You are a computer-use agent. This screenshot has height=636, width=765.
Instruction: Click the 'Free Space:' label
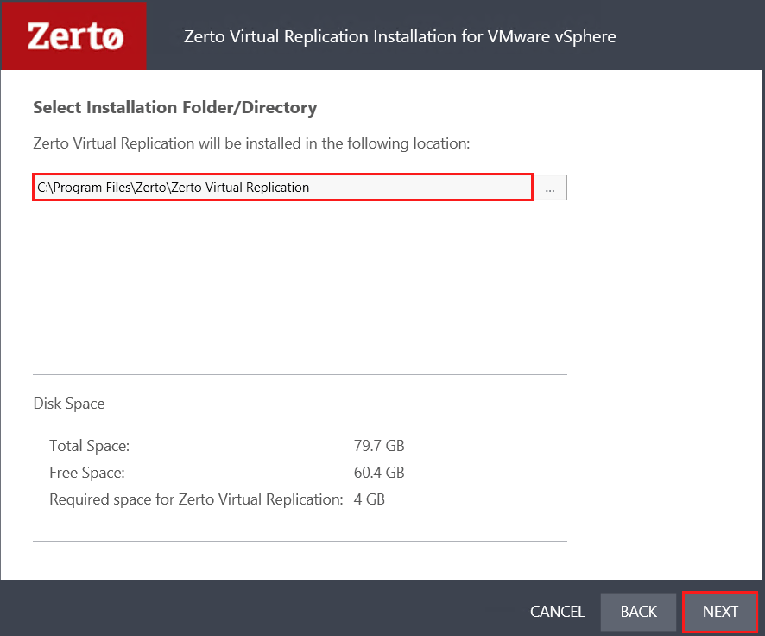pyautogui.click(x=87, y=473)
